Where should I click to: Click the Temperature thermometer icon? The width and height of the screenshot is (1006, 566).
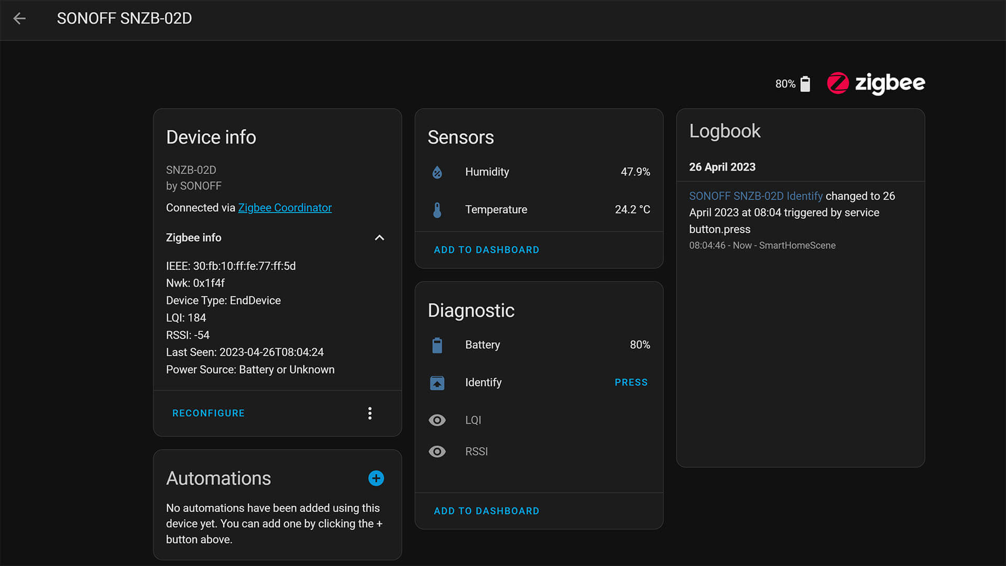click(437, 210)
